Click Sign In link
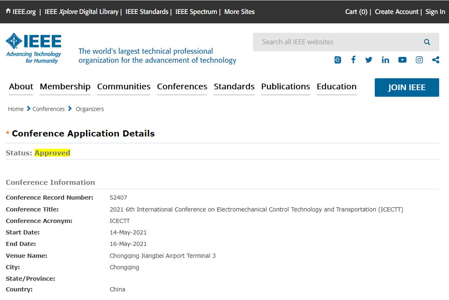 click(435, 12)
